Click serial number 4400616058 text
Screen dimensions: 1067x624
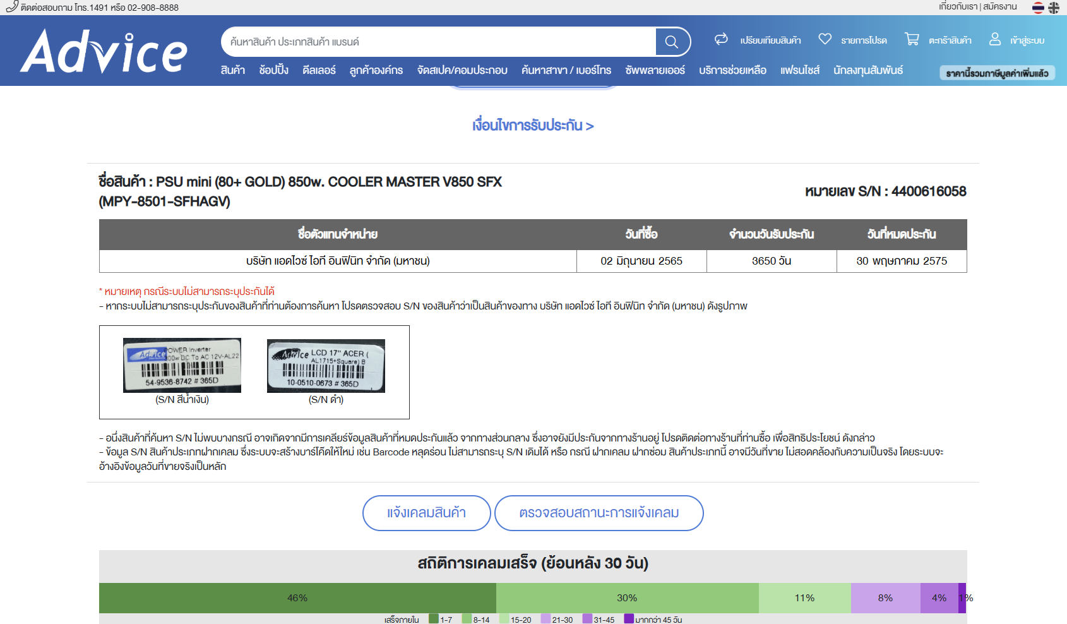(x=928, y=191)
